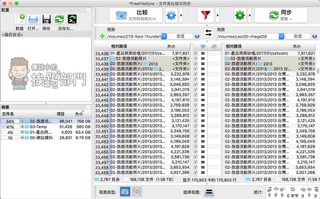Expand the 01-產品照 folder tree node
The image size is (320, 199).
pyautogui.click(x=22, y=132)
